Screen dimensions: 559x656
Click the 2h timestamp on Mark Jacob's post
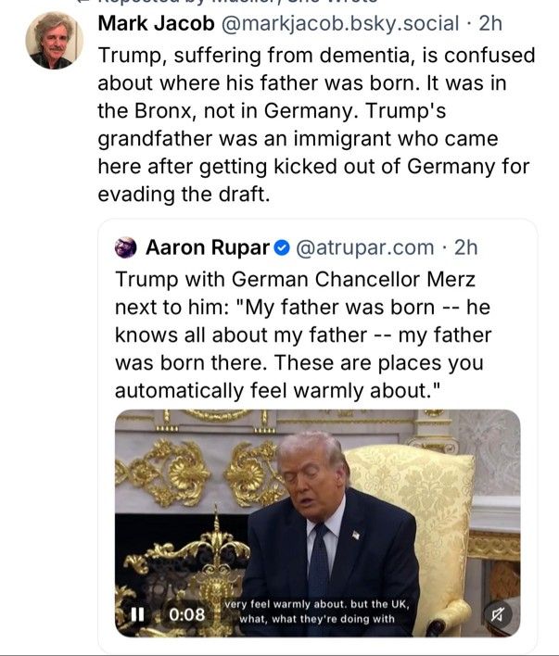click(490, 23)
